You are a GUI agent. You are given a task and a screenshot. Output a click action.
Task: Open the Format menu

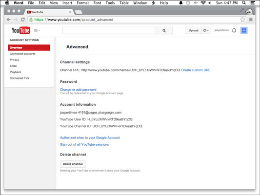coord(82,3)
